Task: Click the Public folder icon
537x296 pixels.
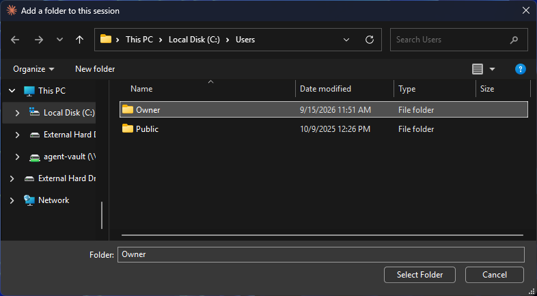Action: click(x=128, y=129)
